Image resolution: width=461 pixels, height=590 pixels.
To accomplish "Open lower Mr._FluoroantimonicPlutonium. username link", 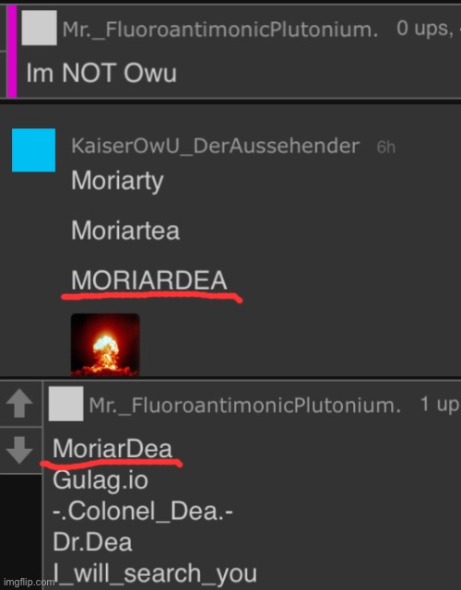I will [x=245, y=406].
